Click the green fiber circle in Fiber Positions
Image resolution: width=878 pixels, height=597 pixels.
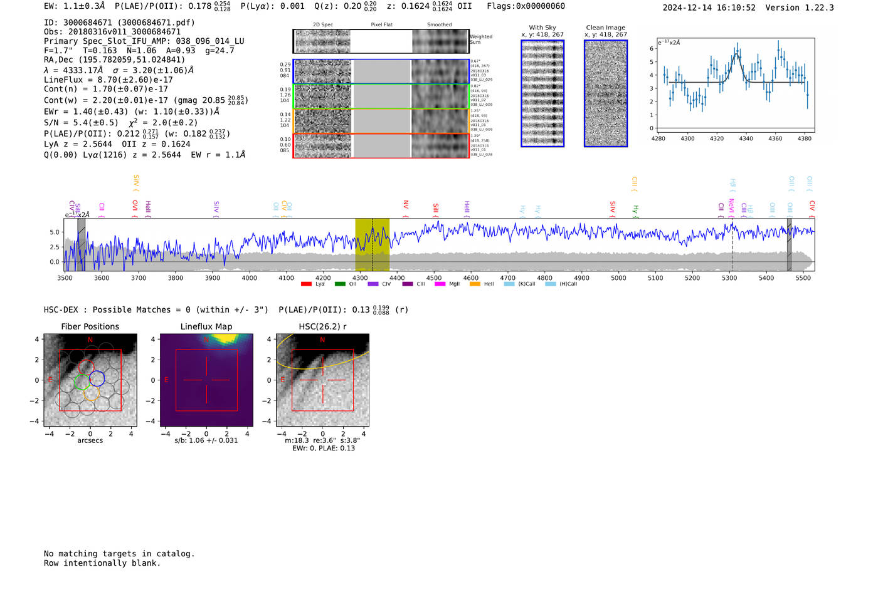click(x=82, y=382)
